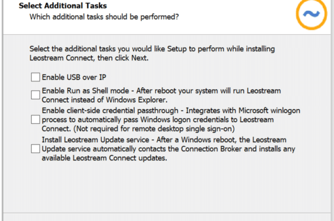The width and height of the screenshot is (334, 221).
Task: Click the blue wave symbol inside logo
Action: (x=311, y=14)
